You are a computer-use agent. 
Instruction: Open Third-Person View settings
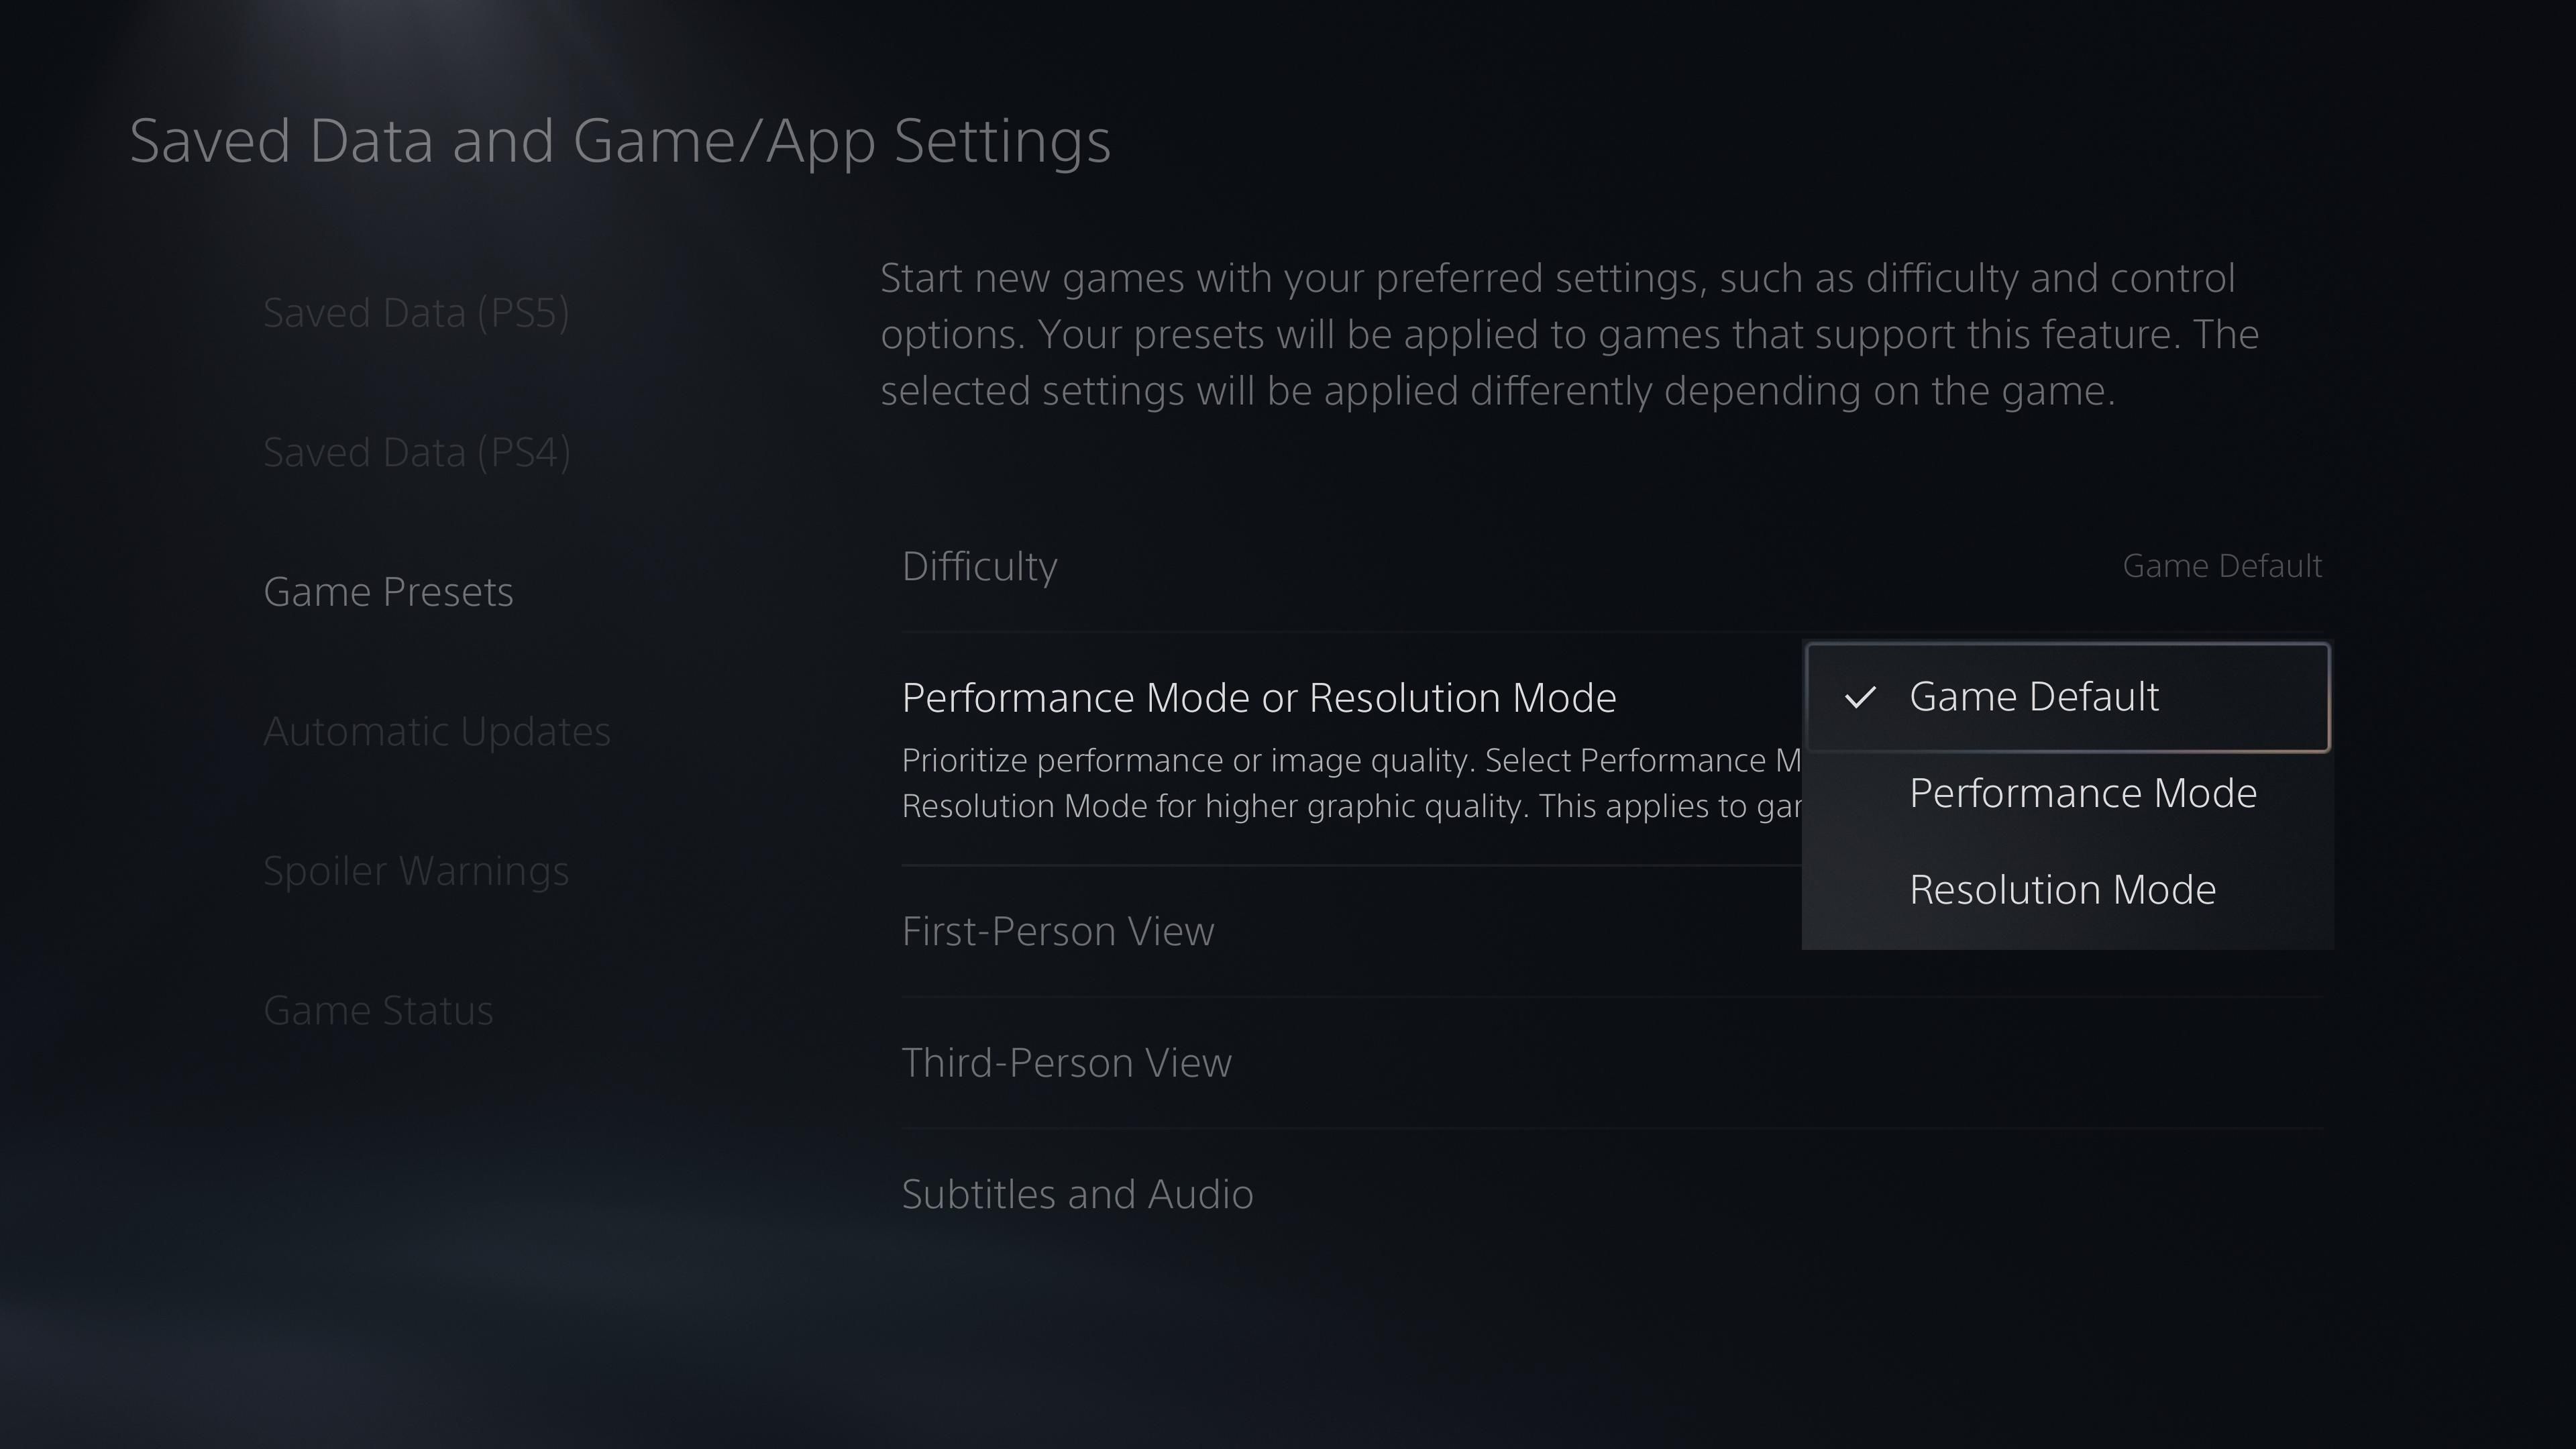pos(1612,1062)
